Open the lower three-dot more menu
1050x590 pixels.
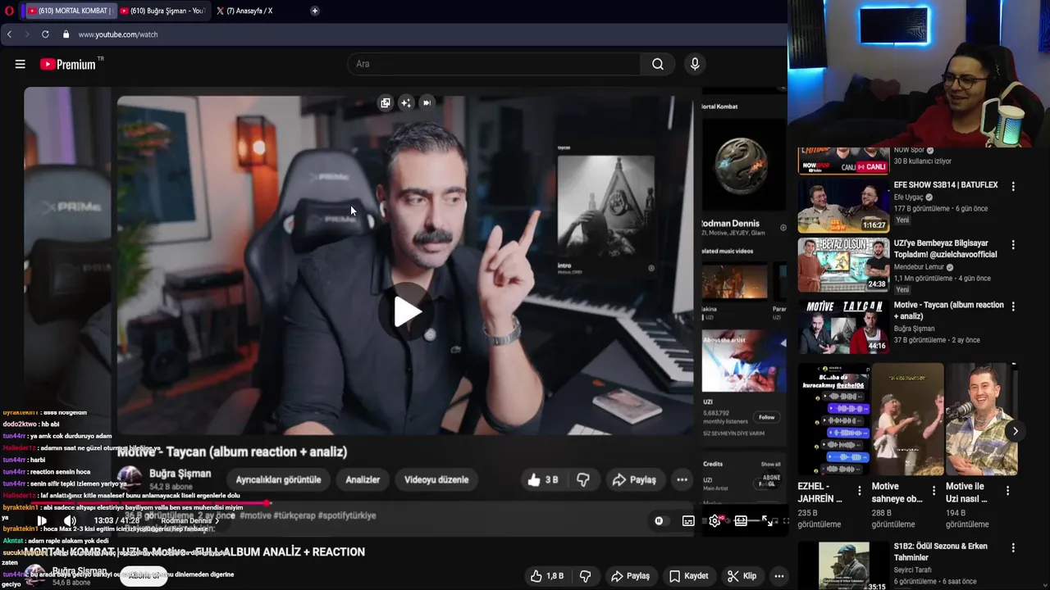(779, 576)
